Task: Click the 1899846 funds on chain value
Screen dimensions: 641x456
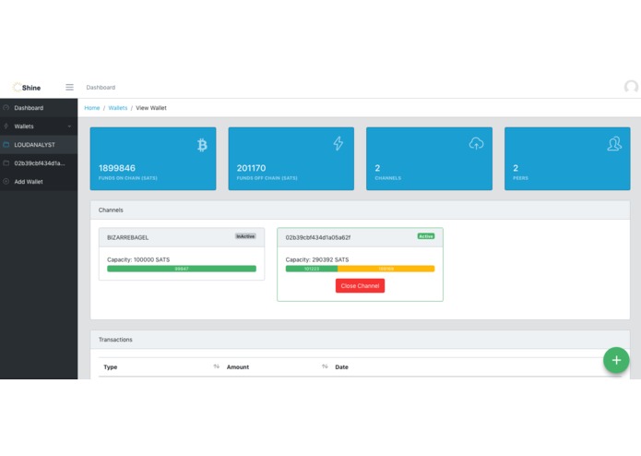Action: click(117, 168)
